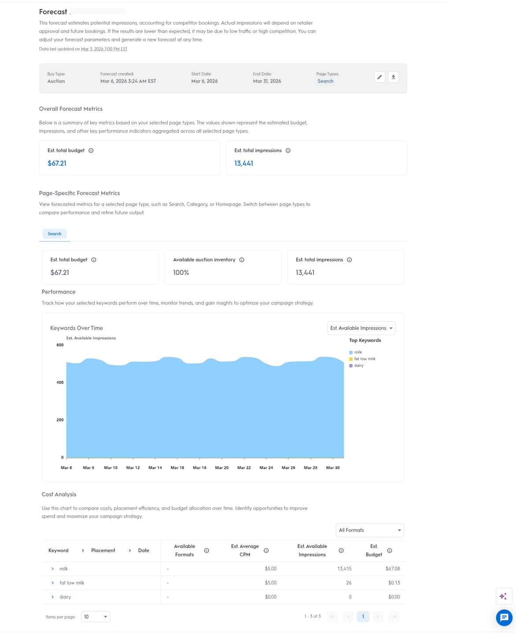
Task: Click the Mar 6 label on chart axis
Action: point(67,468)
